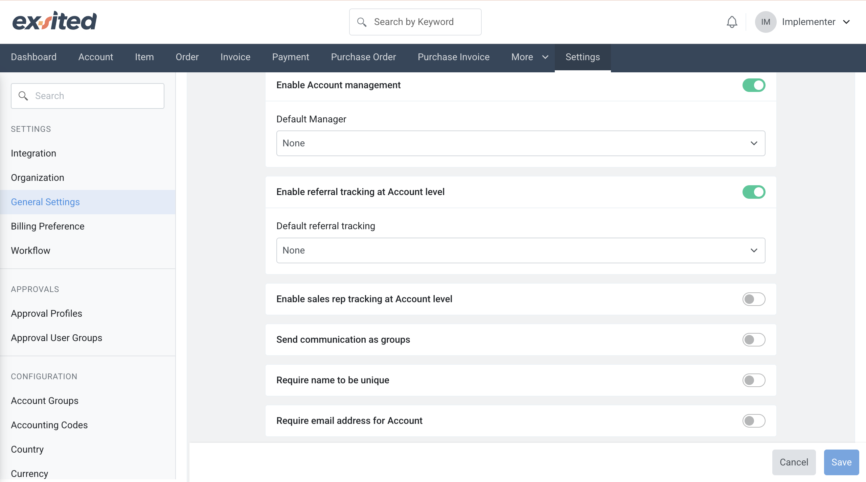Viewport: 866px width, 482px height.
Task: Click the Default Manager label
Action: pos(311,119)
